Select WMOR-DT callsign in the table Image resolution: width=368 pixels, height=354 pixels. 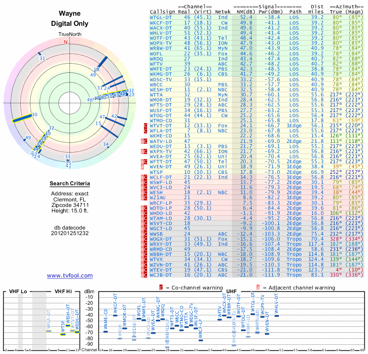[x=161, y=100]
